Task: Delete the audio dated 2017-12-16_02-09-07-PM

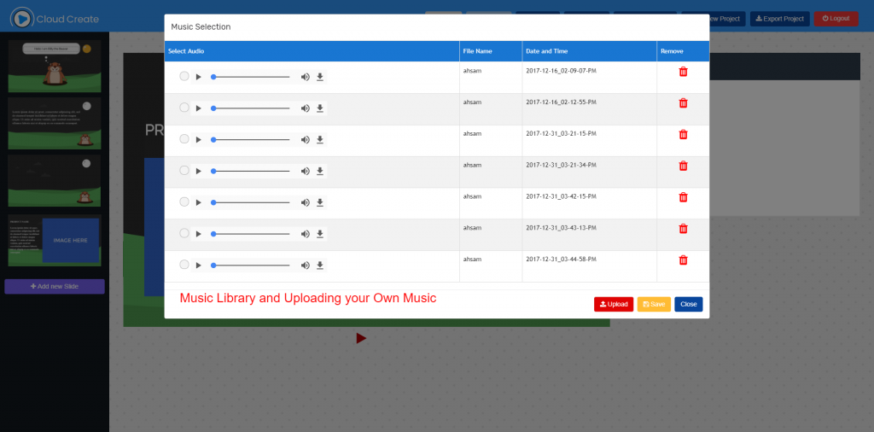Action: [x=683, y=72]
